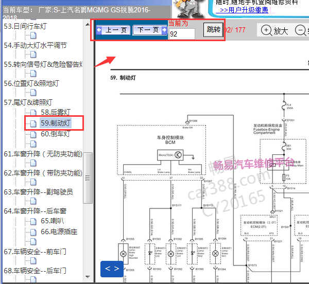This screenshot has height=284, width=309.
Task: Select 56.位置灯&照地灯 tree item
Action: tap(31, 83)
